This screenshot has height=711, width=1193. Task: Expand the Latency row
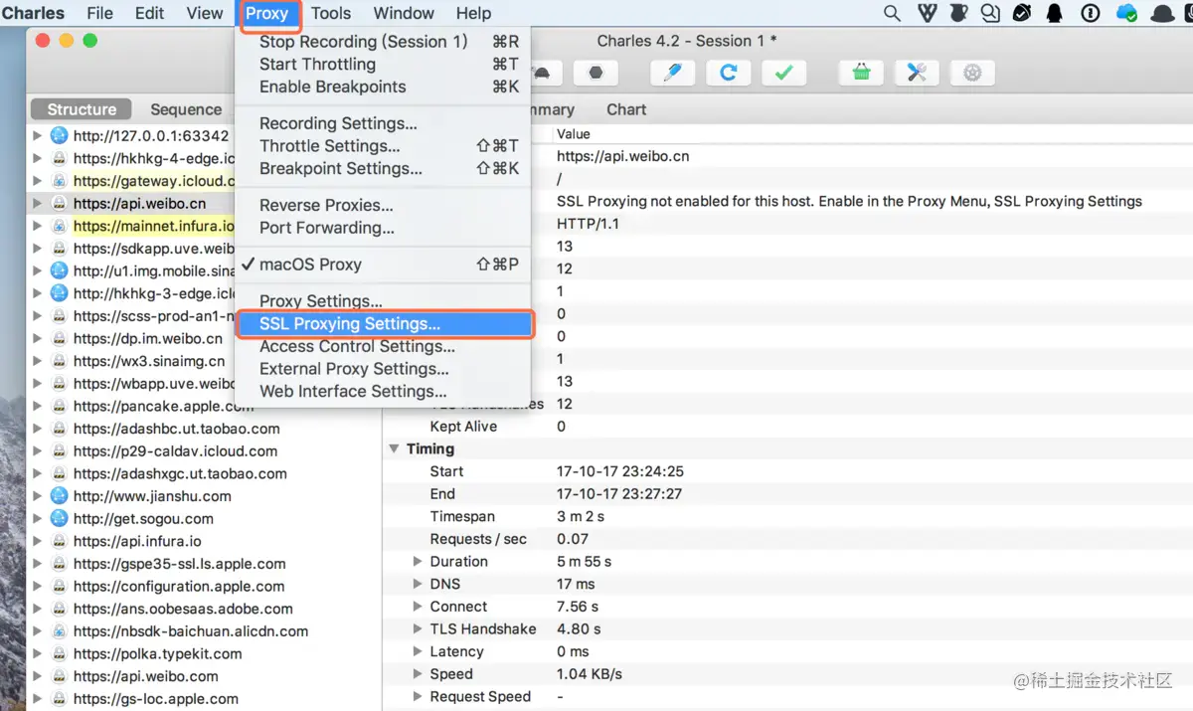pos(419,652)
